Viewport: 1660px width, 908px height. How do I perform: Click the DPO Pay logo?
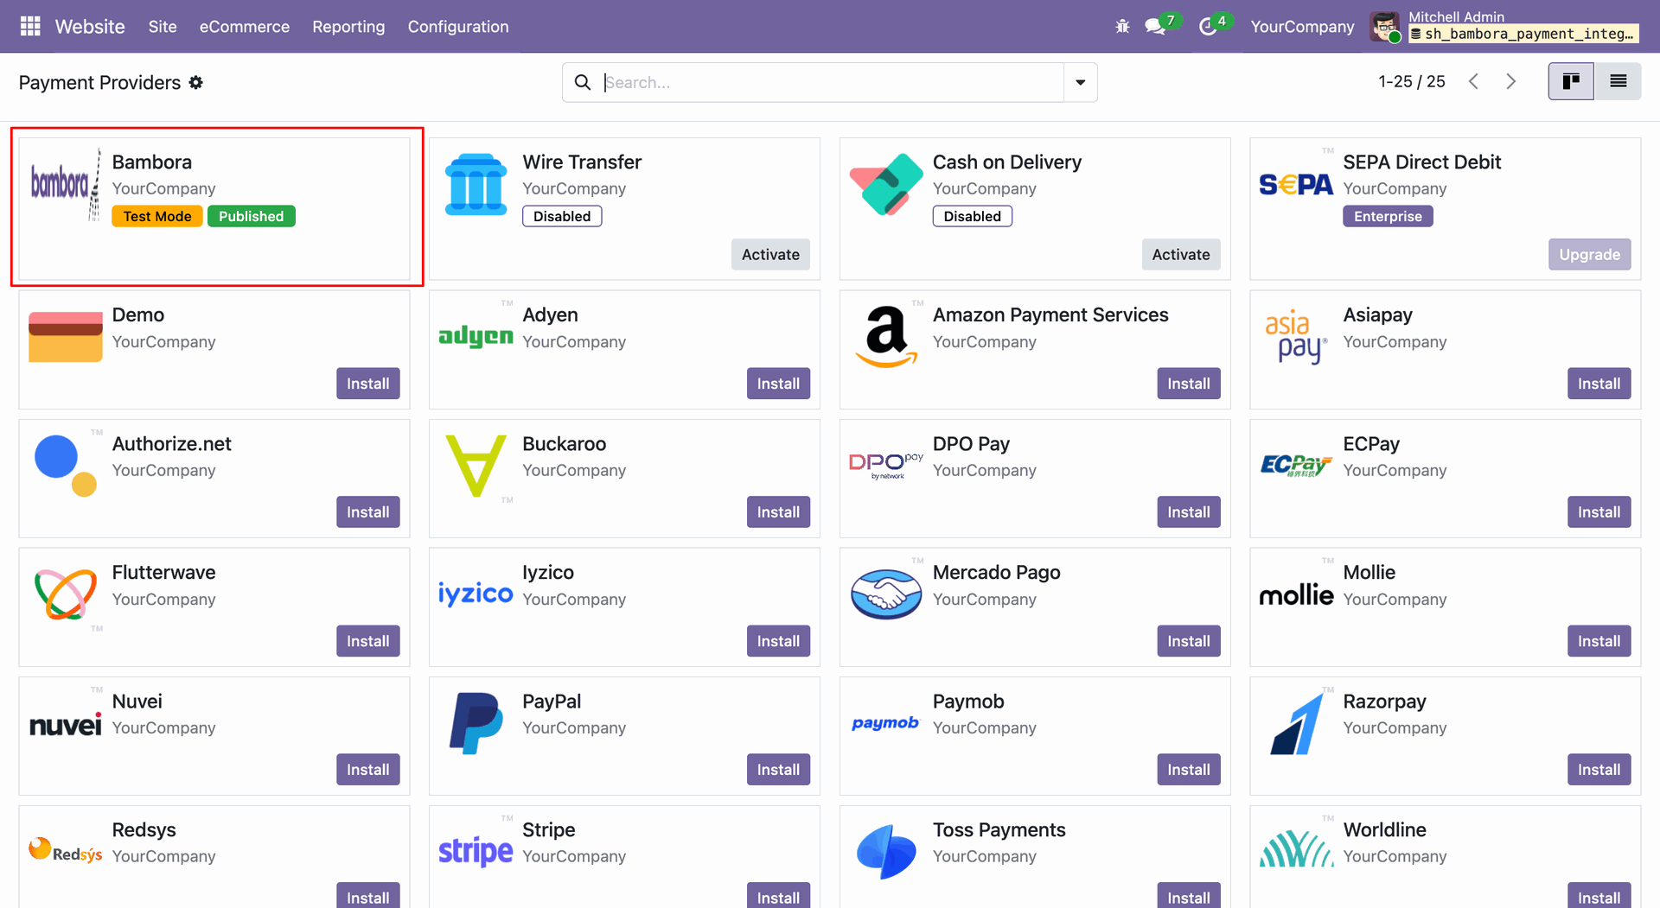point(886,466)
